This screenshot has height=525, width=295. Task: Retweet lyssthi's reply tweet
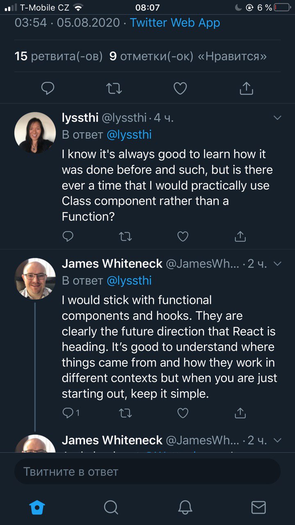(125, 236)
